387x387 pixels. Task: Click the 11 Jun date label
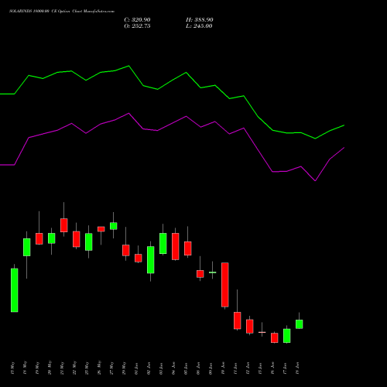pyautogui.click(x=236, y=368)
